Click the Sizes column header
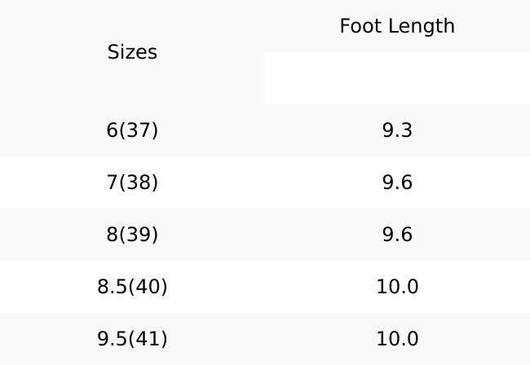 point(132,52)
